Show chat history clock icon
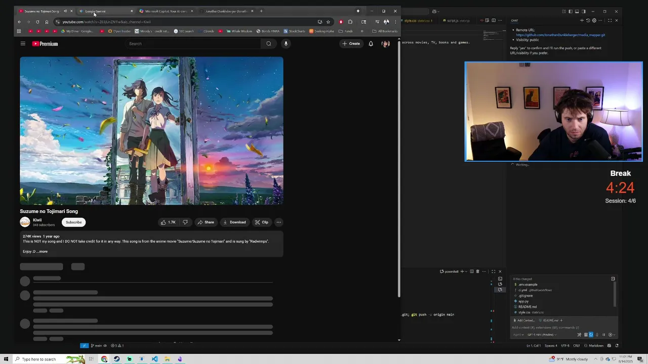Viewport: 648px width, 364px height. tap(588, 20)
